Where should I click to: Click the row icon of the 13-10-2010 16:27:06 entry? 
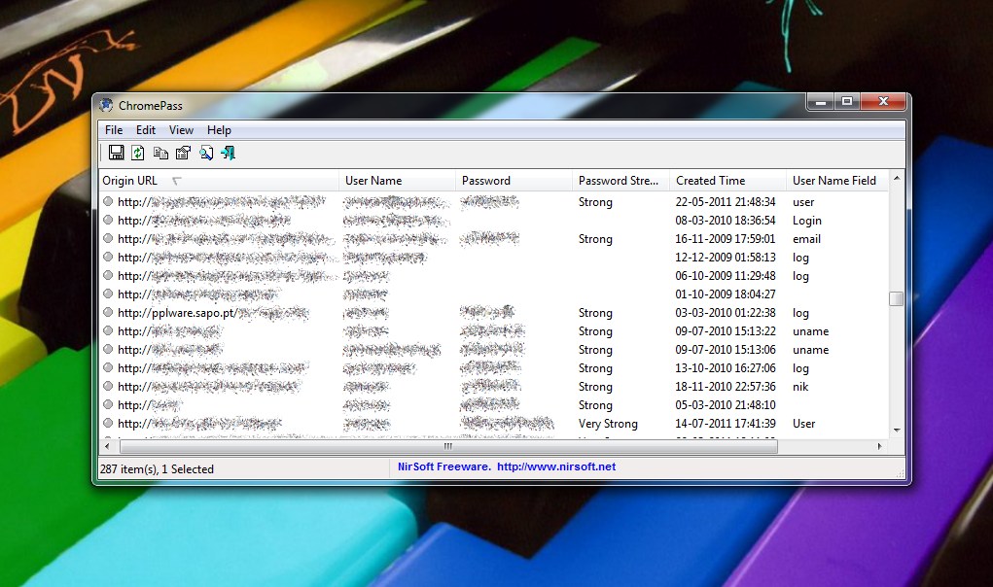pyautogui.click(x=108, y=367)
